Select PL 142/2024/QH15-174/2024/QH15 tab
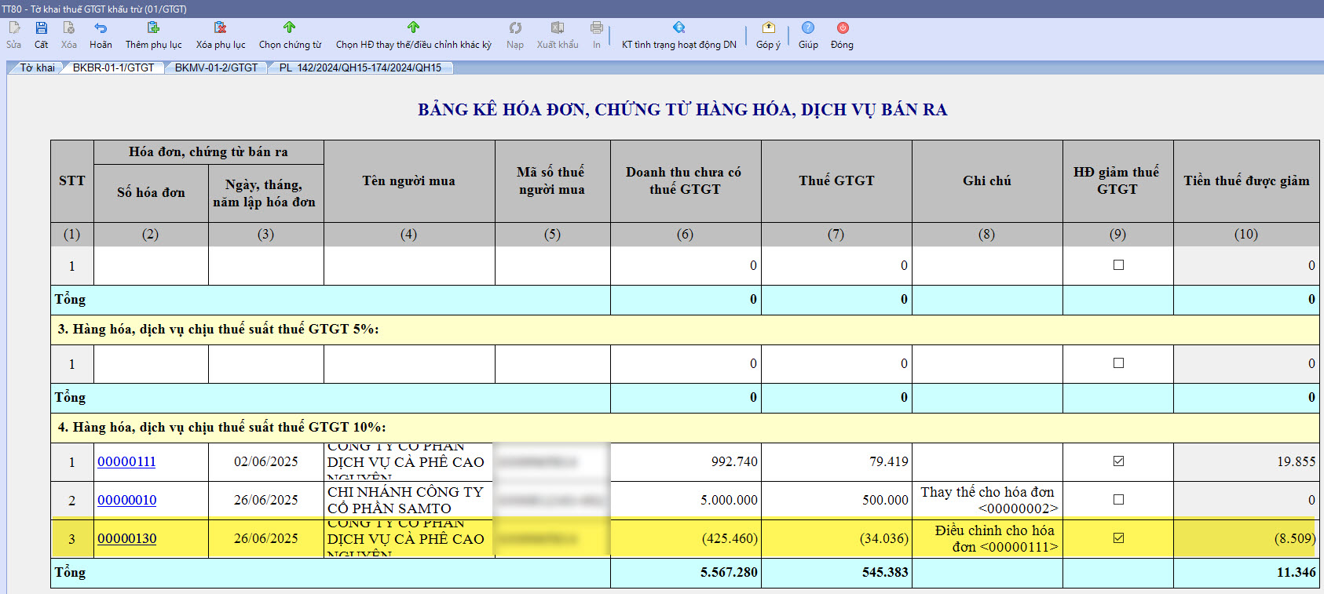This screenshot has height=594, width=1324. [x=360, y=68]
